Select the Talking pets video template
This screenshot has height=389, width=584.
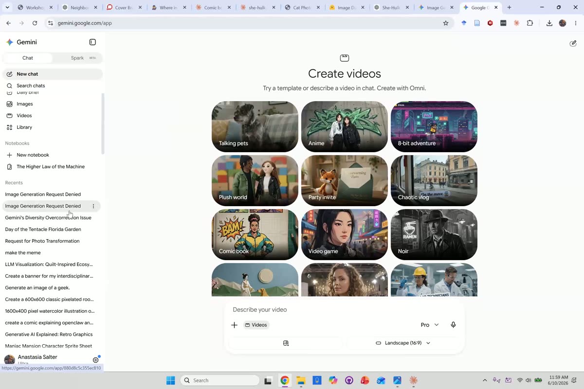[255, 126]
